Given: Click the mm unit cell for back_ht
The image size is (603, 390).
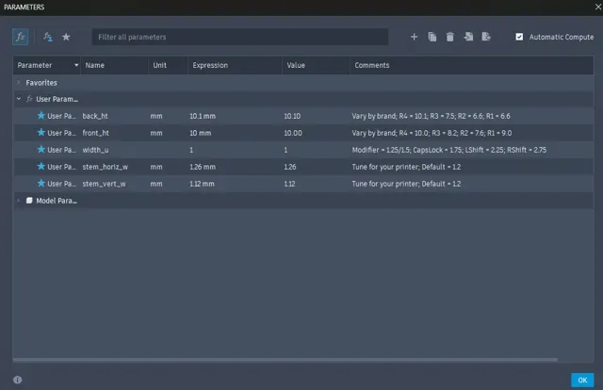Looking at the screenshot, I should point(156,116).
